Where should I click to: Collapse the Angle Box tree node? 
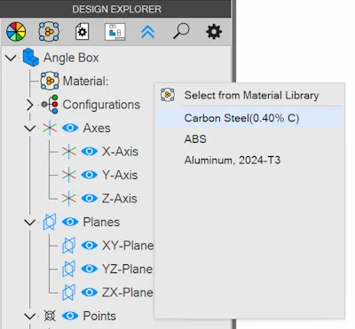click(x=11, y=58)
